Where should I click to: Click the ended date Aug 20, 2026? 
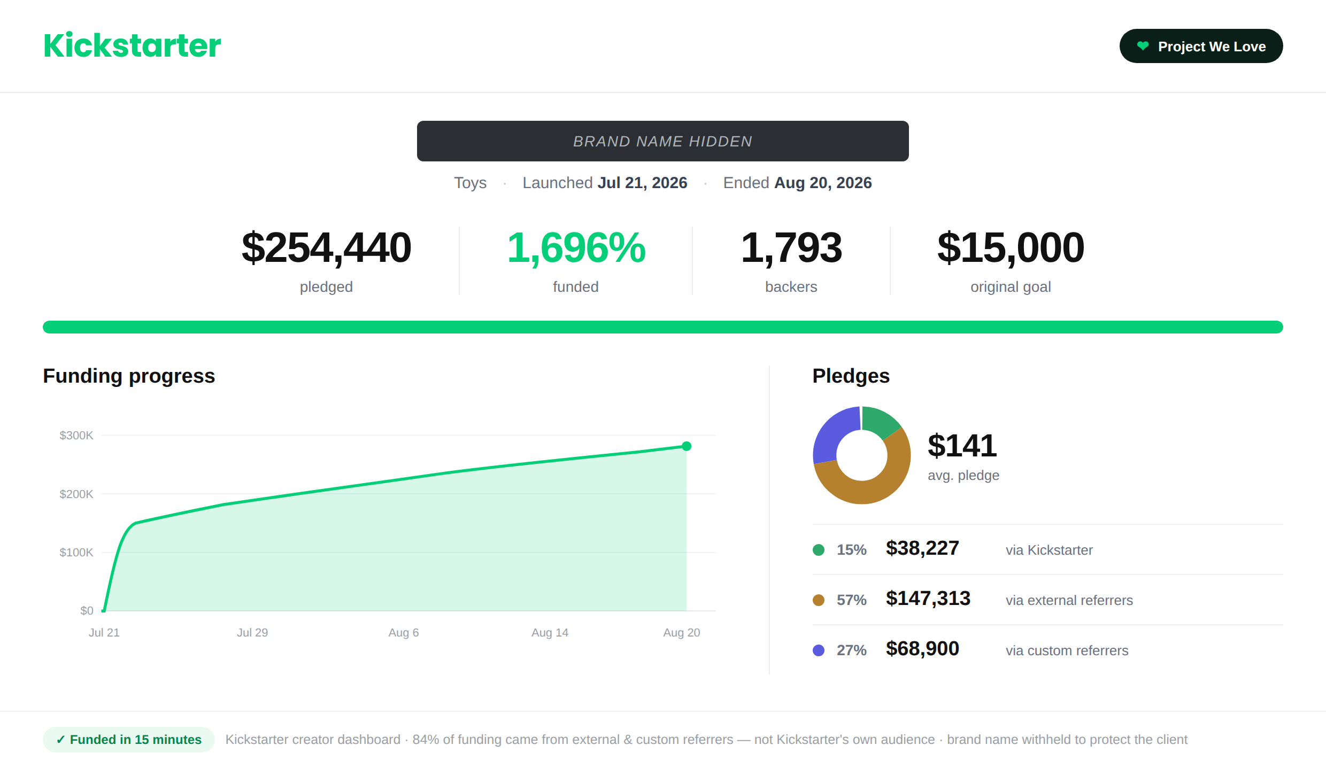pos(823,183)
